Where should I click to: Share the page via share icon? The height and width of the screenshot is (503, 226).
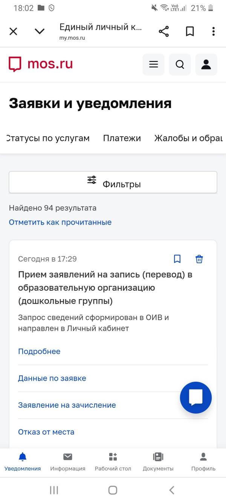click(x=164, y=31)
